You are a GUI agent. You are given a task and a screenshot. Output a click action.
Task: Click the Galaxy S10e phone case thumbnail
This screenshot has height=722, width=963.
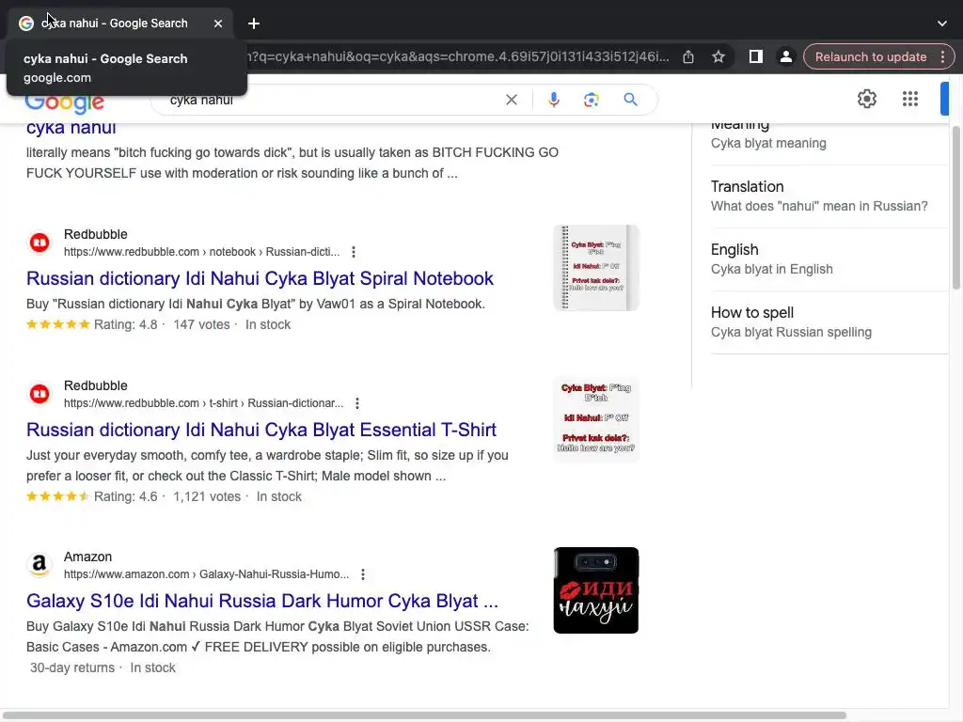coord(595,590)
